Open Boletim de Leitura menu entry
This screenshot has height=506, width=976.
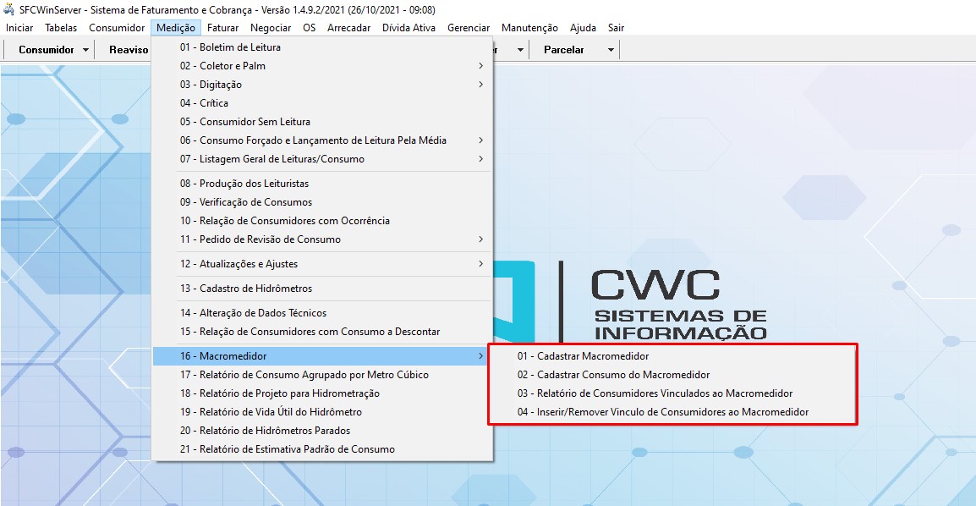coord(230,47)
